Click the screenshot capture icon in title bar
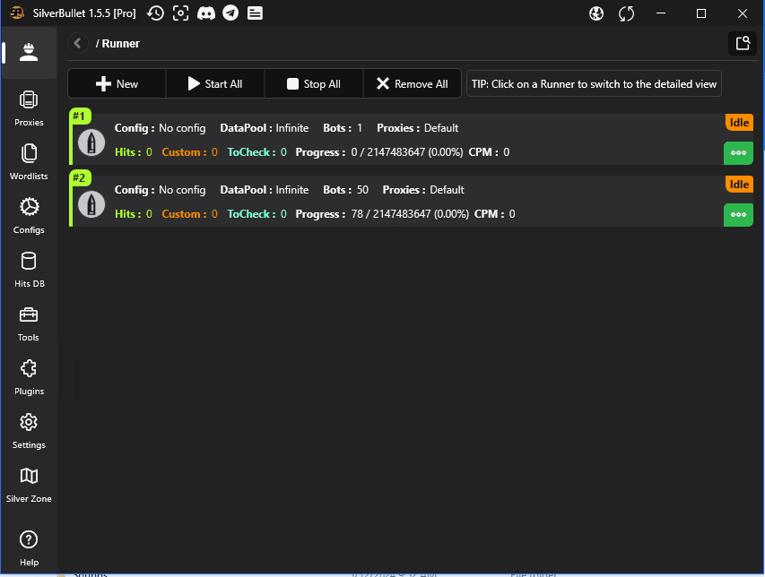Image resolution: width=765 pixels, height=577 pixels. click(x=180, y=13)
